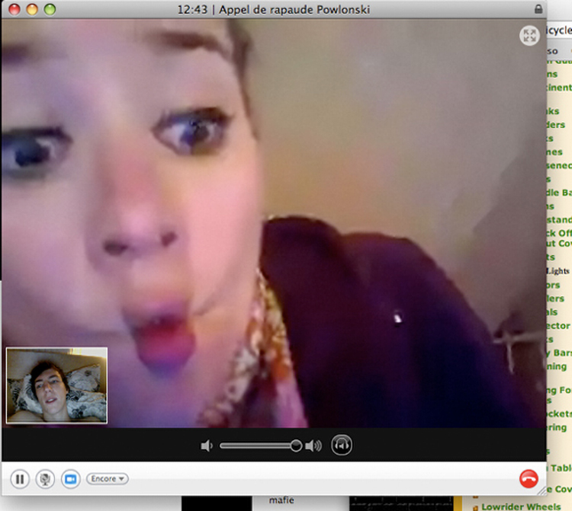Click the volume slider knob
This screenshot has width=572, height=511.
(296, 445)
